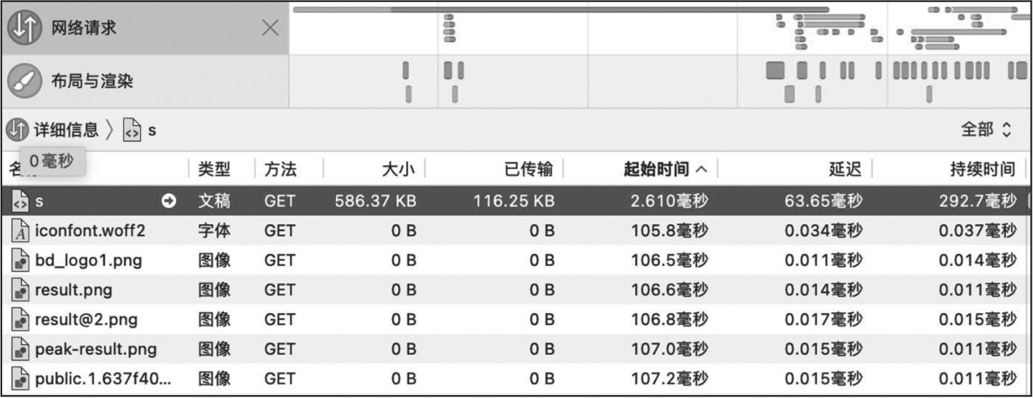Screen dimensions: 1033x398
Task: Click the document icon of row s
Action: pyautogui.click(x=21, y=201)
